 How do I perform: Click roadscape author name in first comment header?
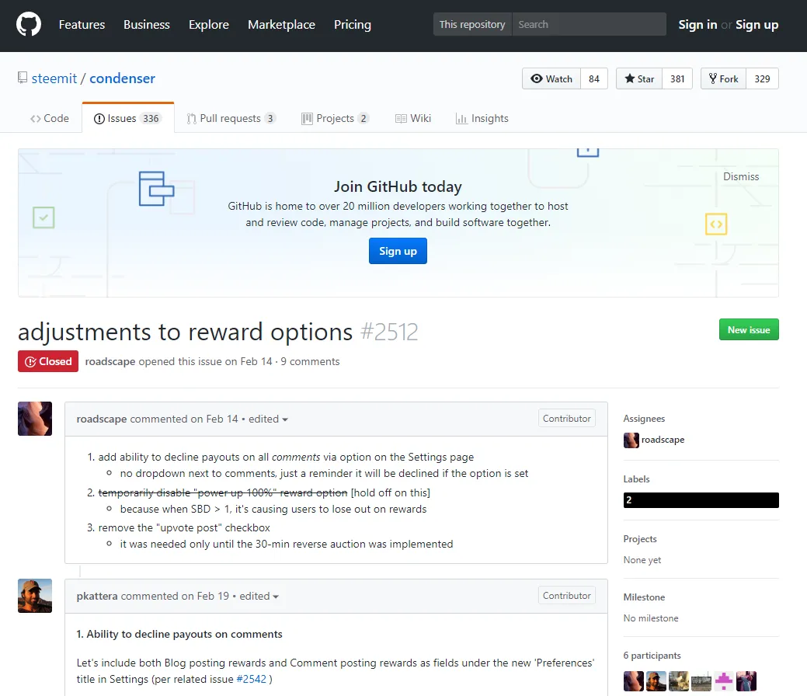[x=102, y=419]
